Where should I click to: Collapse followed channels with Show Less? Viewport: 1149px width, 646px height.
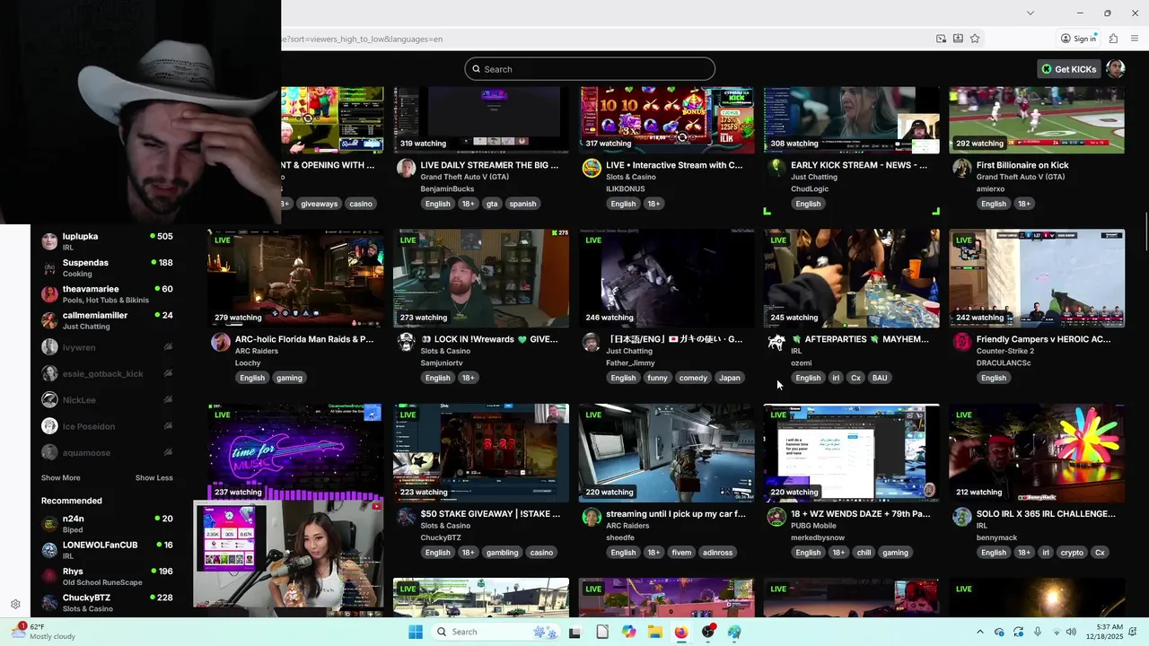pos(154,478)
